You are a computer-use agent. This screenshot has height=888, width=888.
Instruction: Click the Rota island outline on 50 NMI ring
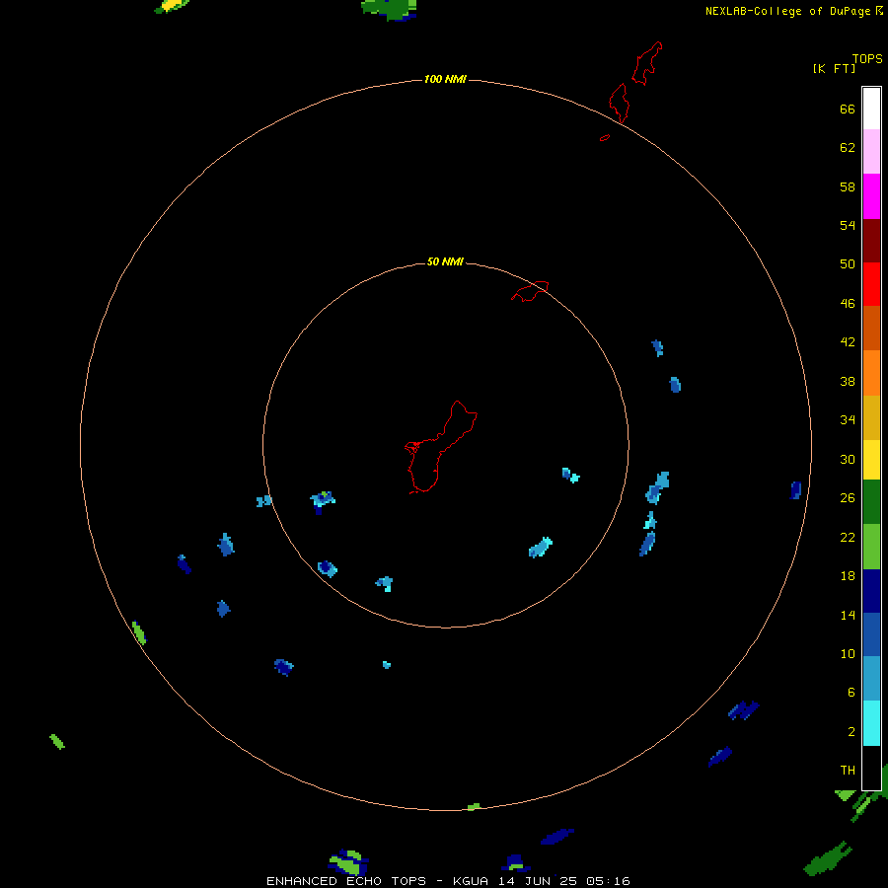pos(530,291)
